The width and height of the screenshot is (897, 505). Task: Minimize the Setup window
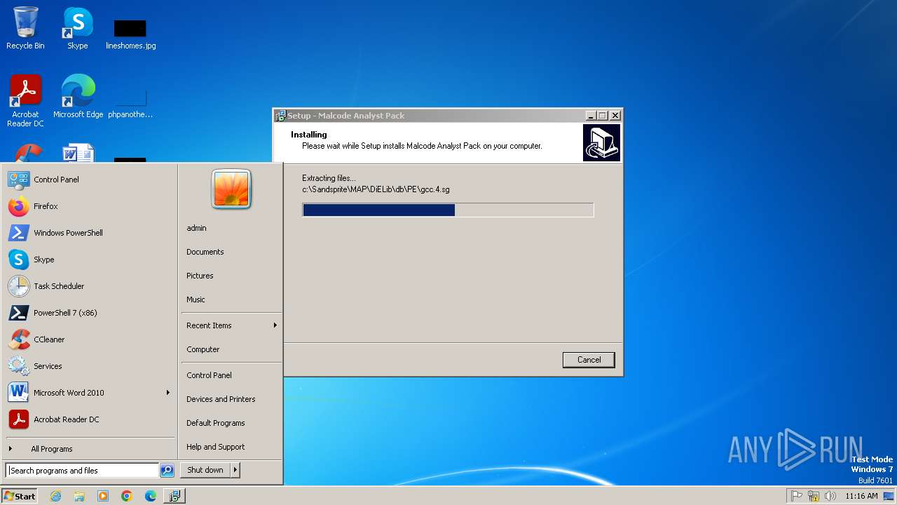coord(591,116)
